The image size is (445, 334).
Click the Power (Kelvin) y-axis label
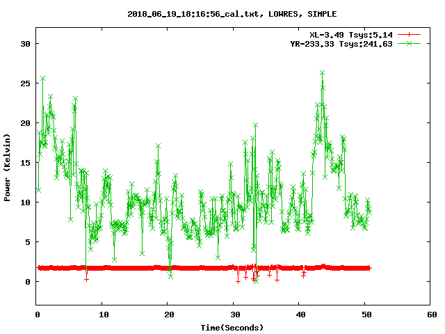[7, 168]
